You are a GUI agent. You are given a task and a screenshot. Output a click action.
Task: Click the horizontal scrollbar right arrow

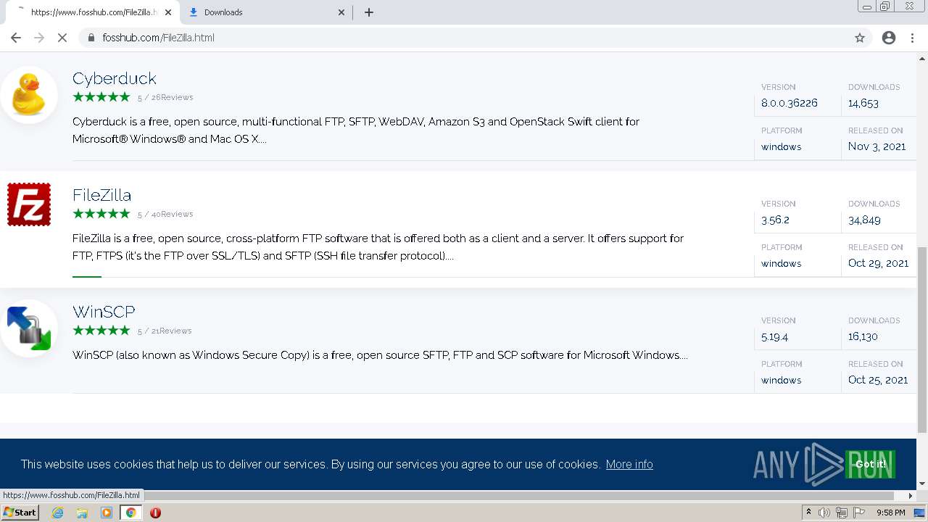tap(911, 496)
